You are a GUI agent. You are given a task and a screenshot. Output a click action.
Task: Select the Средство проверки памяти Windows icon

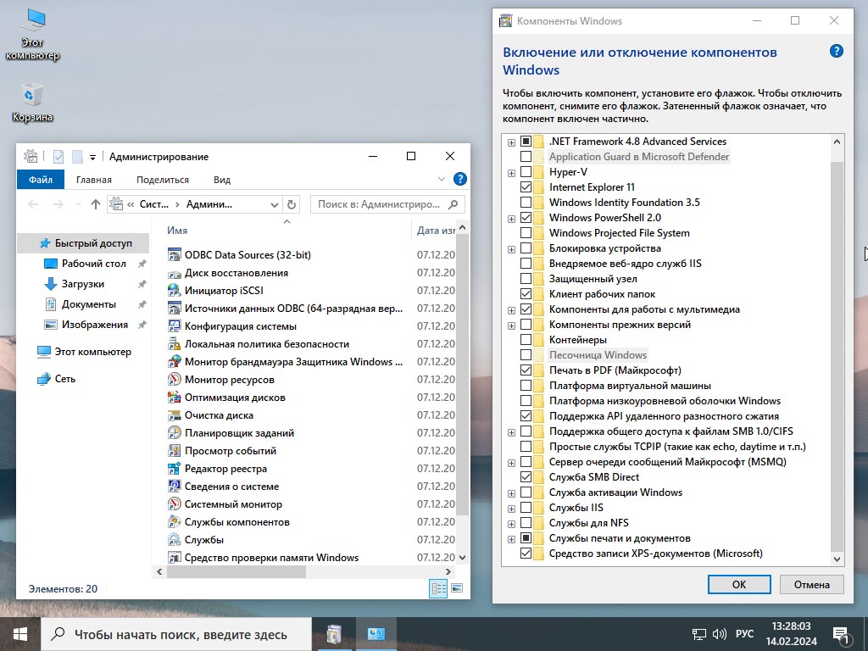click(175, 558)
